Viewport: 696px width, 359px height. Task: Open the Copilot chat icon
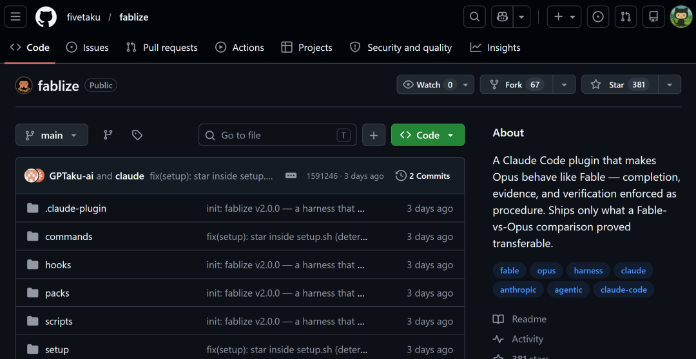[x=503, y=17]
